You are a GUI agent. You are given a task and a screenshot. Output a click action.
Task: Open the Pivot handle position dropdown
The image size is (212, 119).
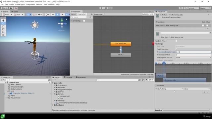click(7, 15)
